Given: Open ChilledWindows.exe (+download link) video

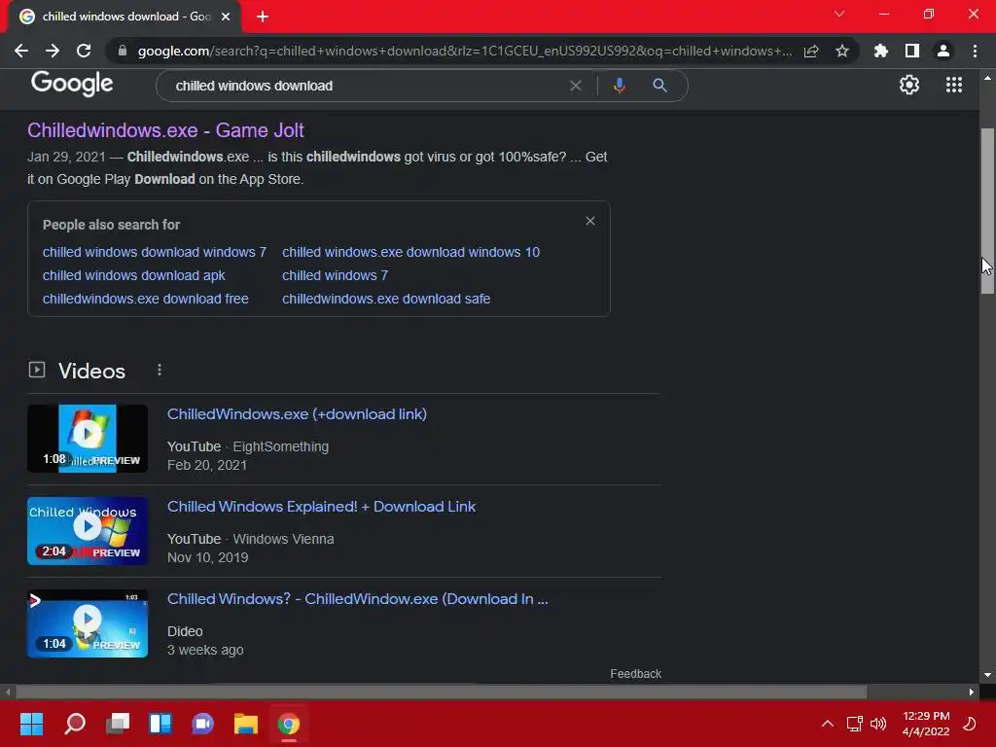Looking at the screenshot, I should tap(297, 414).
